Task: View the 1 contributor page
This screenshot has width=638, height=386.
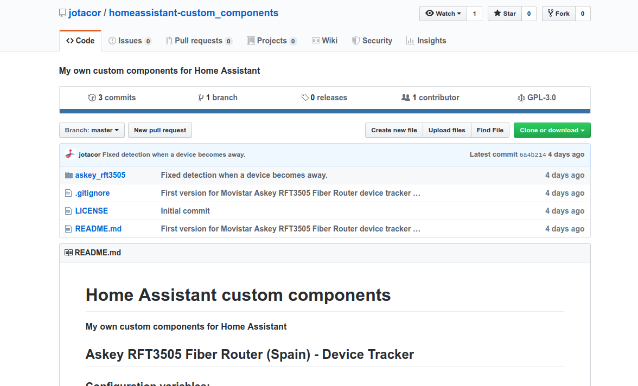Action: 431,98
